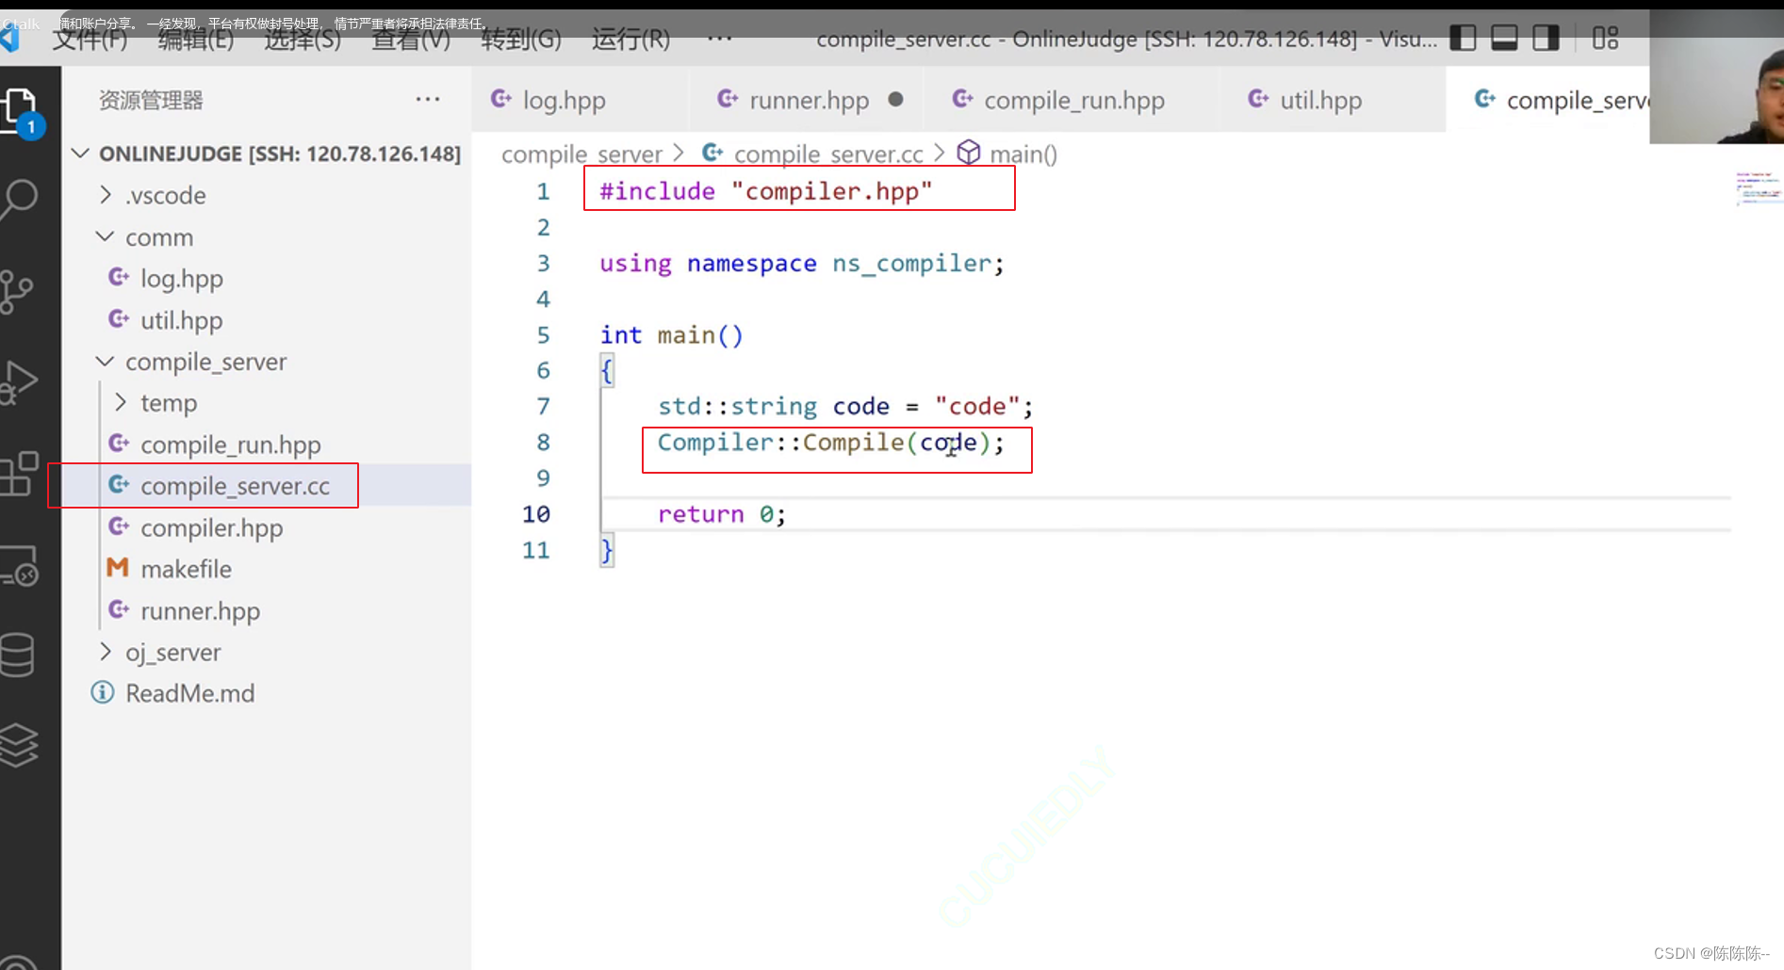Open the Remote Explorer icon
Image resolution: width=1784 pixels, height=970 pixels.
[19, 565]
